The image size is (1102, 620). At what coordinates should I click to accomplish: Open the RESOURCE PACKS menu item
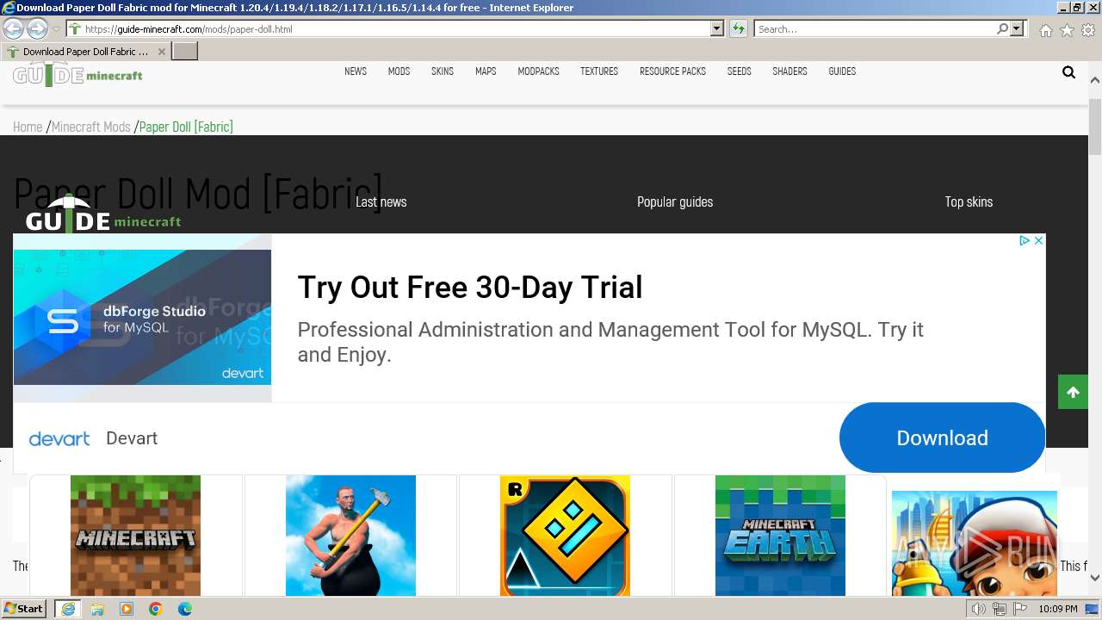(672, 71)
